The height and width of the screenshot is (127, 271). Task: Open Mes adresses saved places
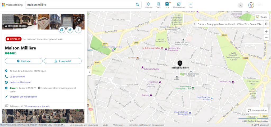coord(179,5)
